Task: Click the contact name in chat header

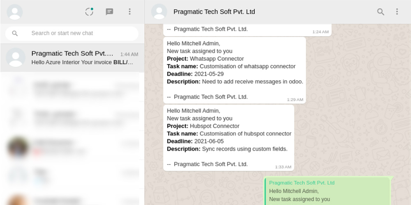Action: point(214,12)
